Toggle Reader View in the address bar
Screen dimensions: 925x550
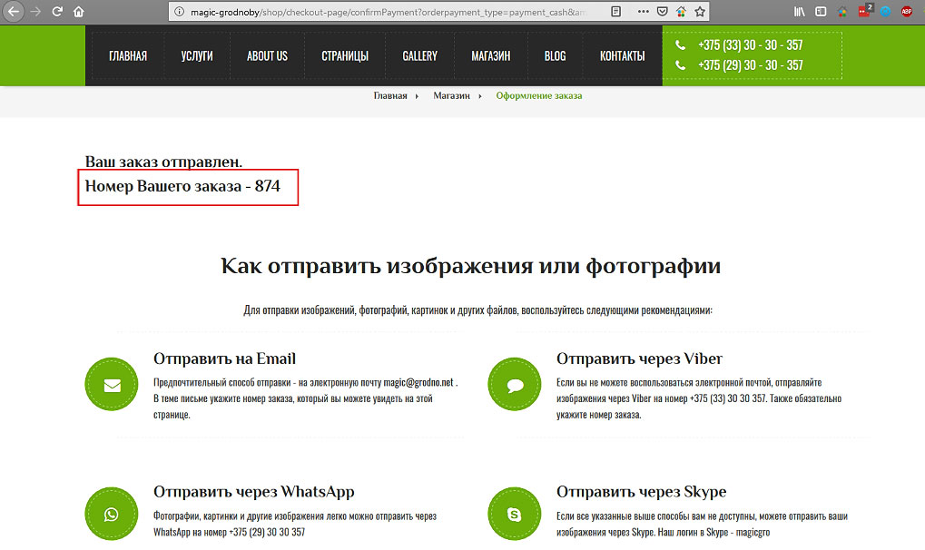616,12
